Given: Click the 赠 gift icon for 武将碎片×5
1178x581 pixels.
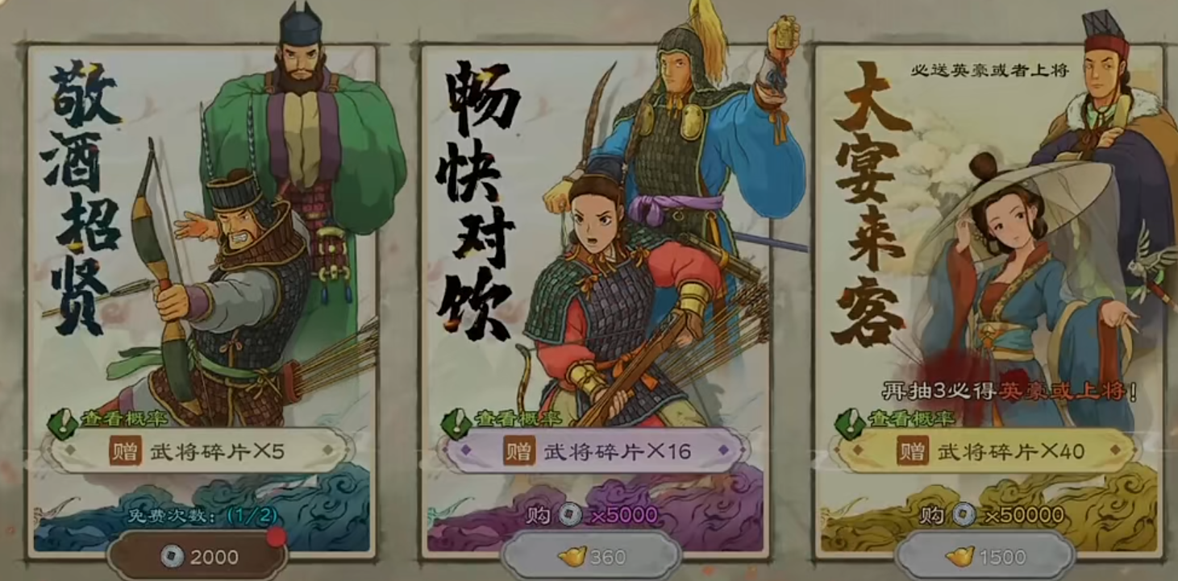Looking at the screenshot, I should [x=126, y=450].
